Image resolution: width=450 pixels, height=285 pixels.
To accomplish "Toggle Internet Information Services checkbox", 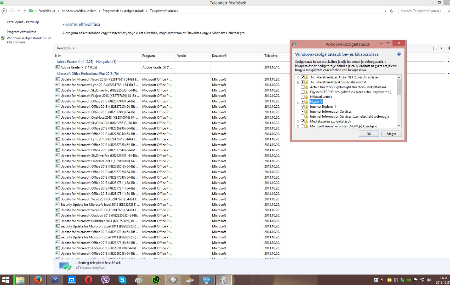I will pos(303,112).
